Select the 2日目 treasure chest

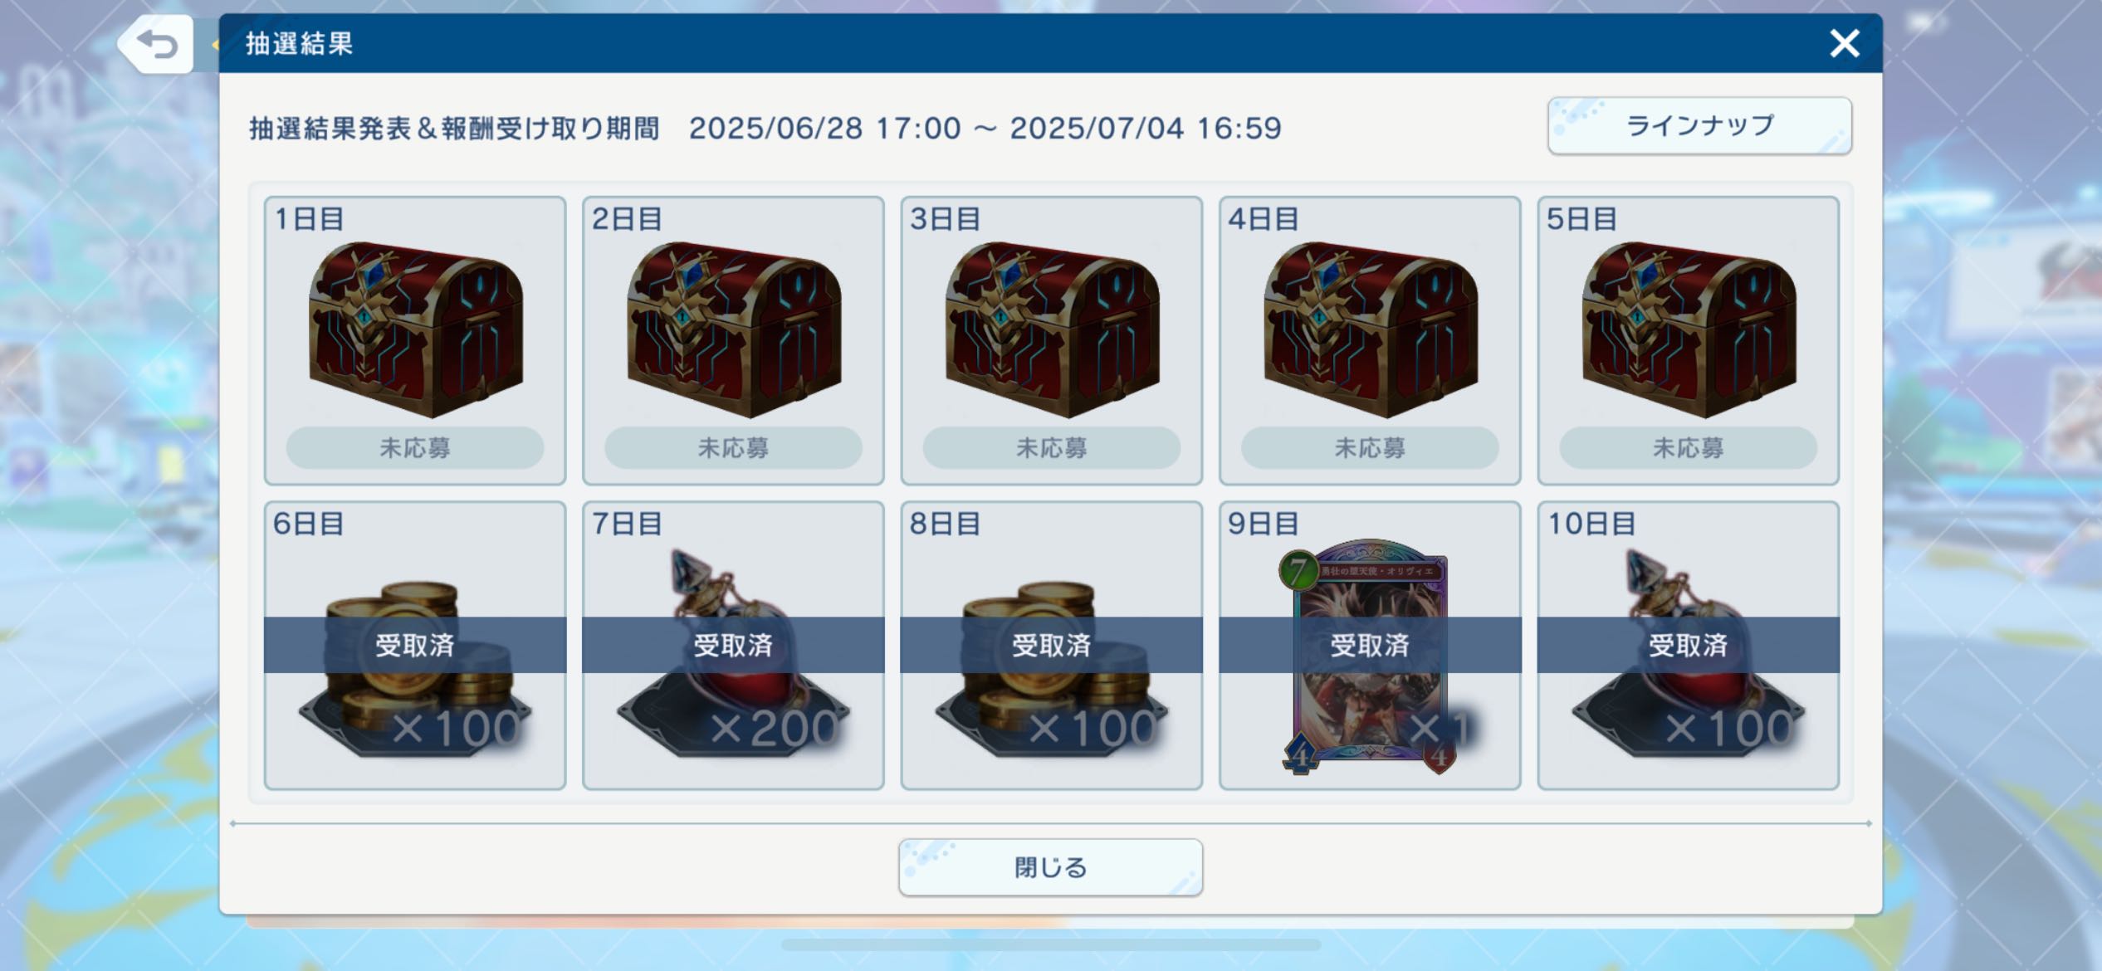click(734, 329)
